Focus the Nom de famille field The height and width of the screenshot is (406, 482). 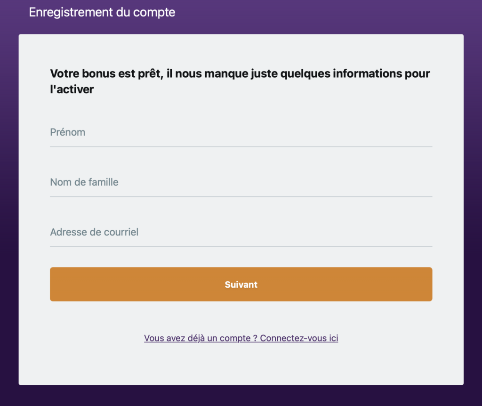tap(241, 182)
